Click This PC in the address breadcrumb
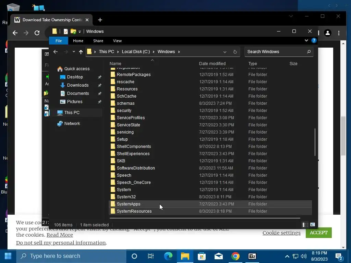This screenshot has height=263, width=351. coord(107,52)
